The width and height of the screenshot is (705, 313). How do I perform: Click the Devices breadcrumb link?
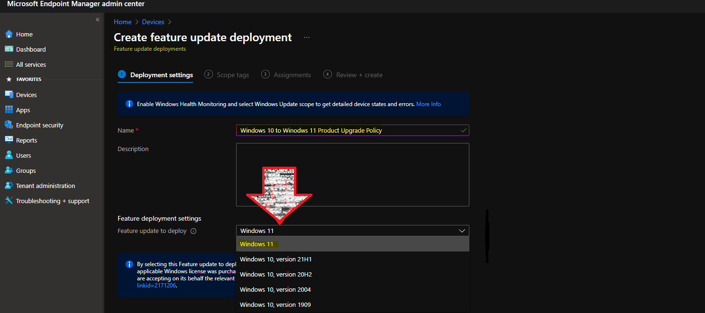click(153, 22)
